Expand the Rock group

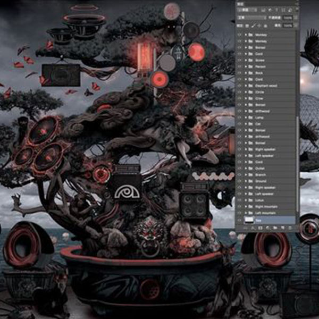[246, 73]
